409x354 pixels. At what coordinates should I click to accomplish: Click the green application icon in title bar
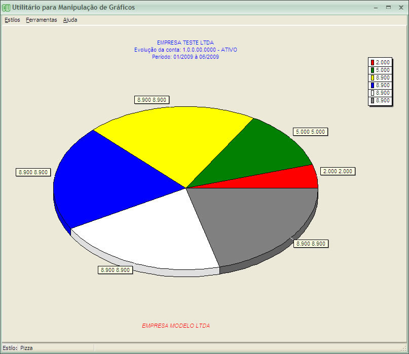click(6, 8)
